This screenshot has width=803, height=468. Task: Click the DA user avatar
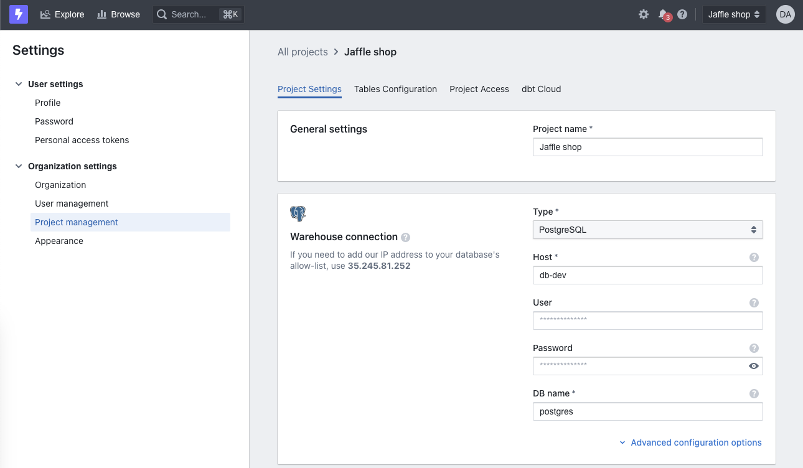(785, 14)
